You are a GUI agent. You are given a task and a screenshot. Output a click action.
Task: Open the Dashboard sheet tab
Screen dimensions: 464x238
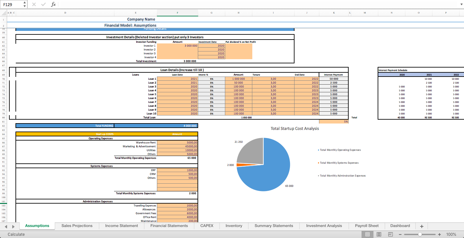click(x=400, y=226)
